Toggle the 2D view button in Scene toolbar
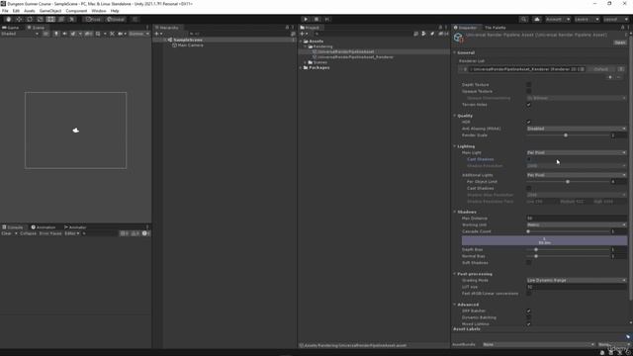633x356 pixels. (x=46, y=34)
